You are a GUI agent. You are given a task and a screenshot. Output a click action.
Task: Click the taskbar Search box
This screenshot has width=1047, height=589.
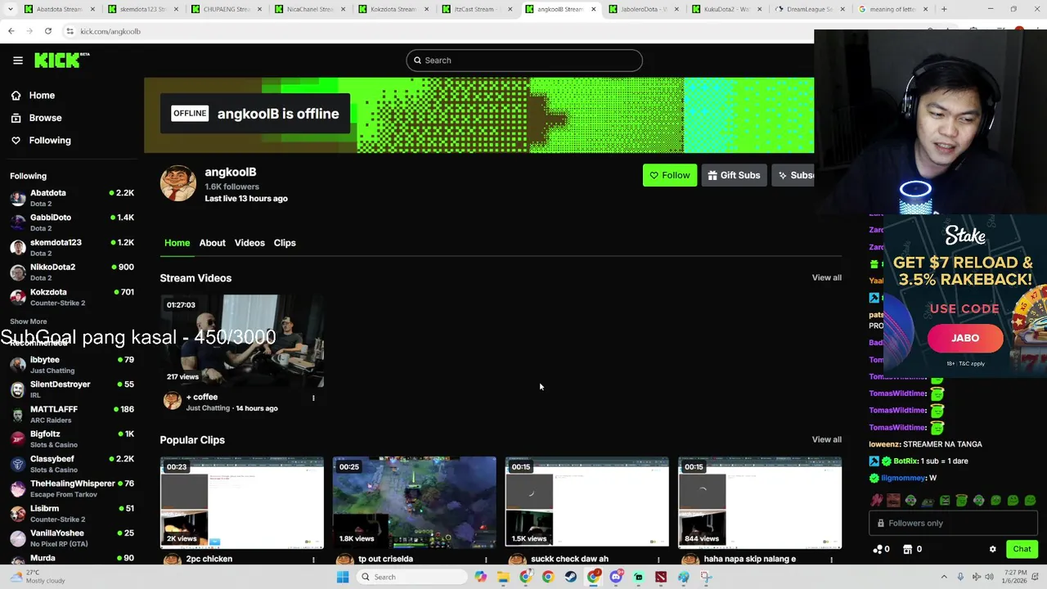click(413, 577)
